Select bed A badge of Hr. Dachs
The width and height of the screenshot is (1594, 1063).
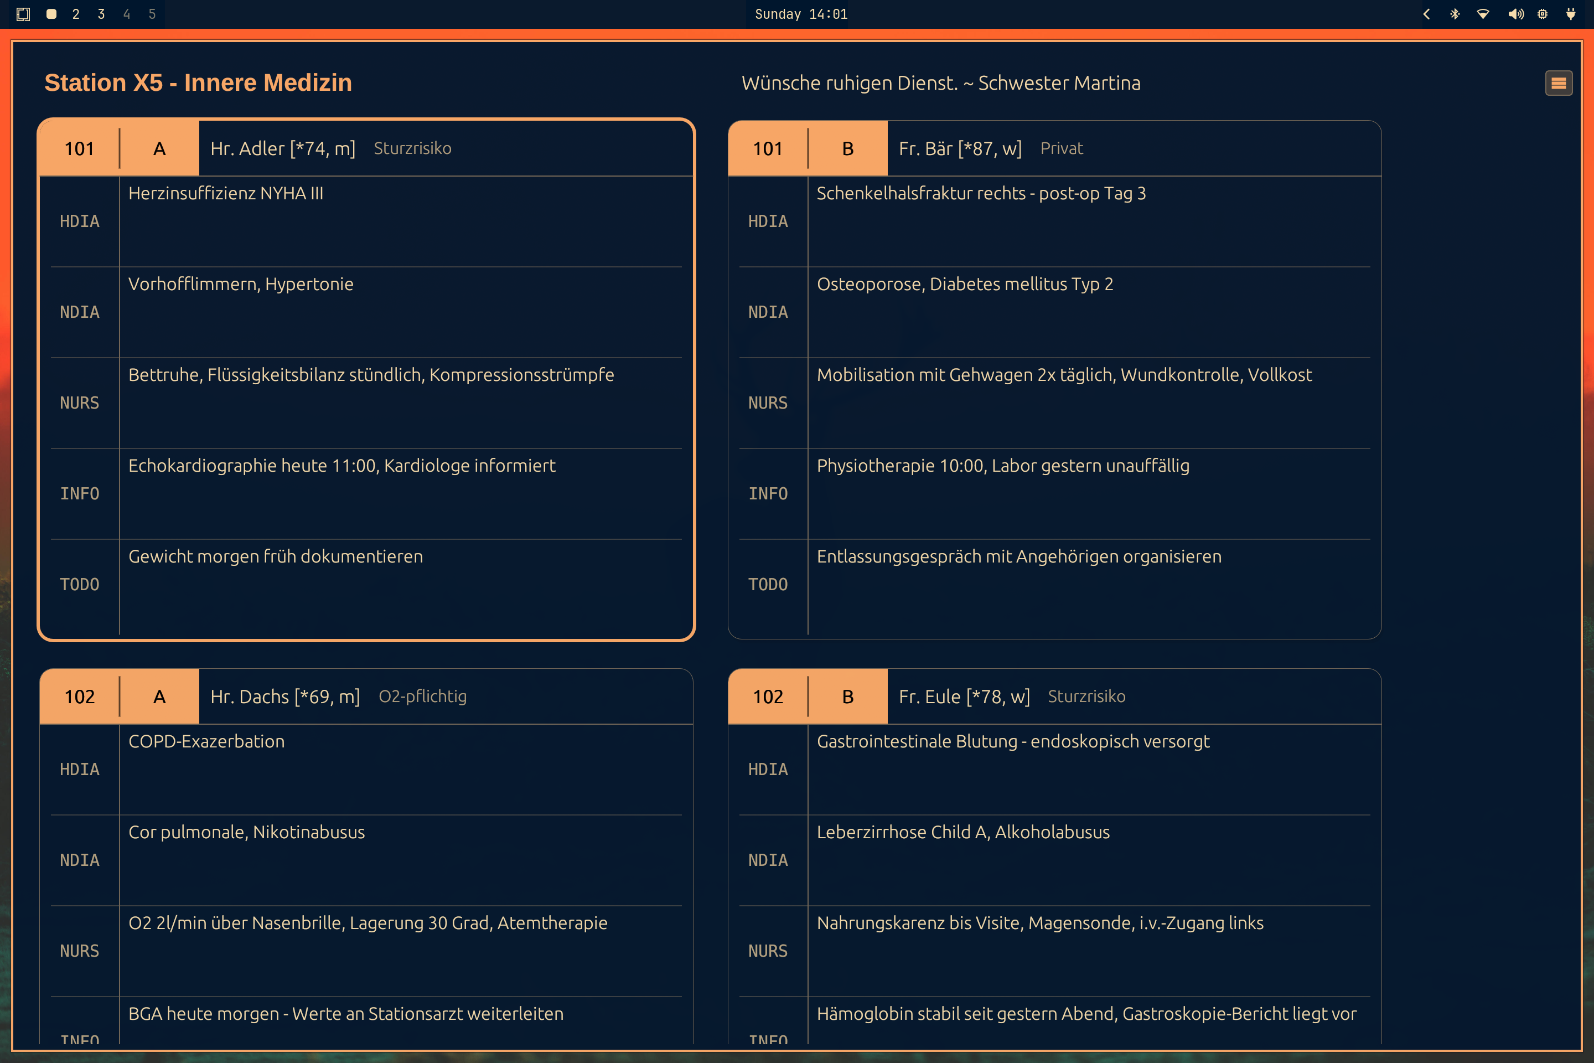click(159, 697)
